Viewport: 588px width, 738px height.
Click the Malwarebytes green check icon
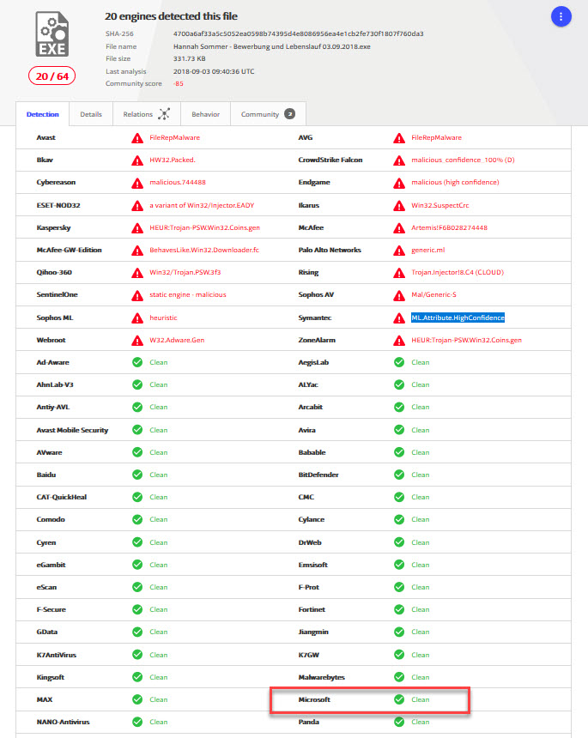(399, 677)
